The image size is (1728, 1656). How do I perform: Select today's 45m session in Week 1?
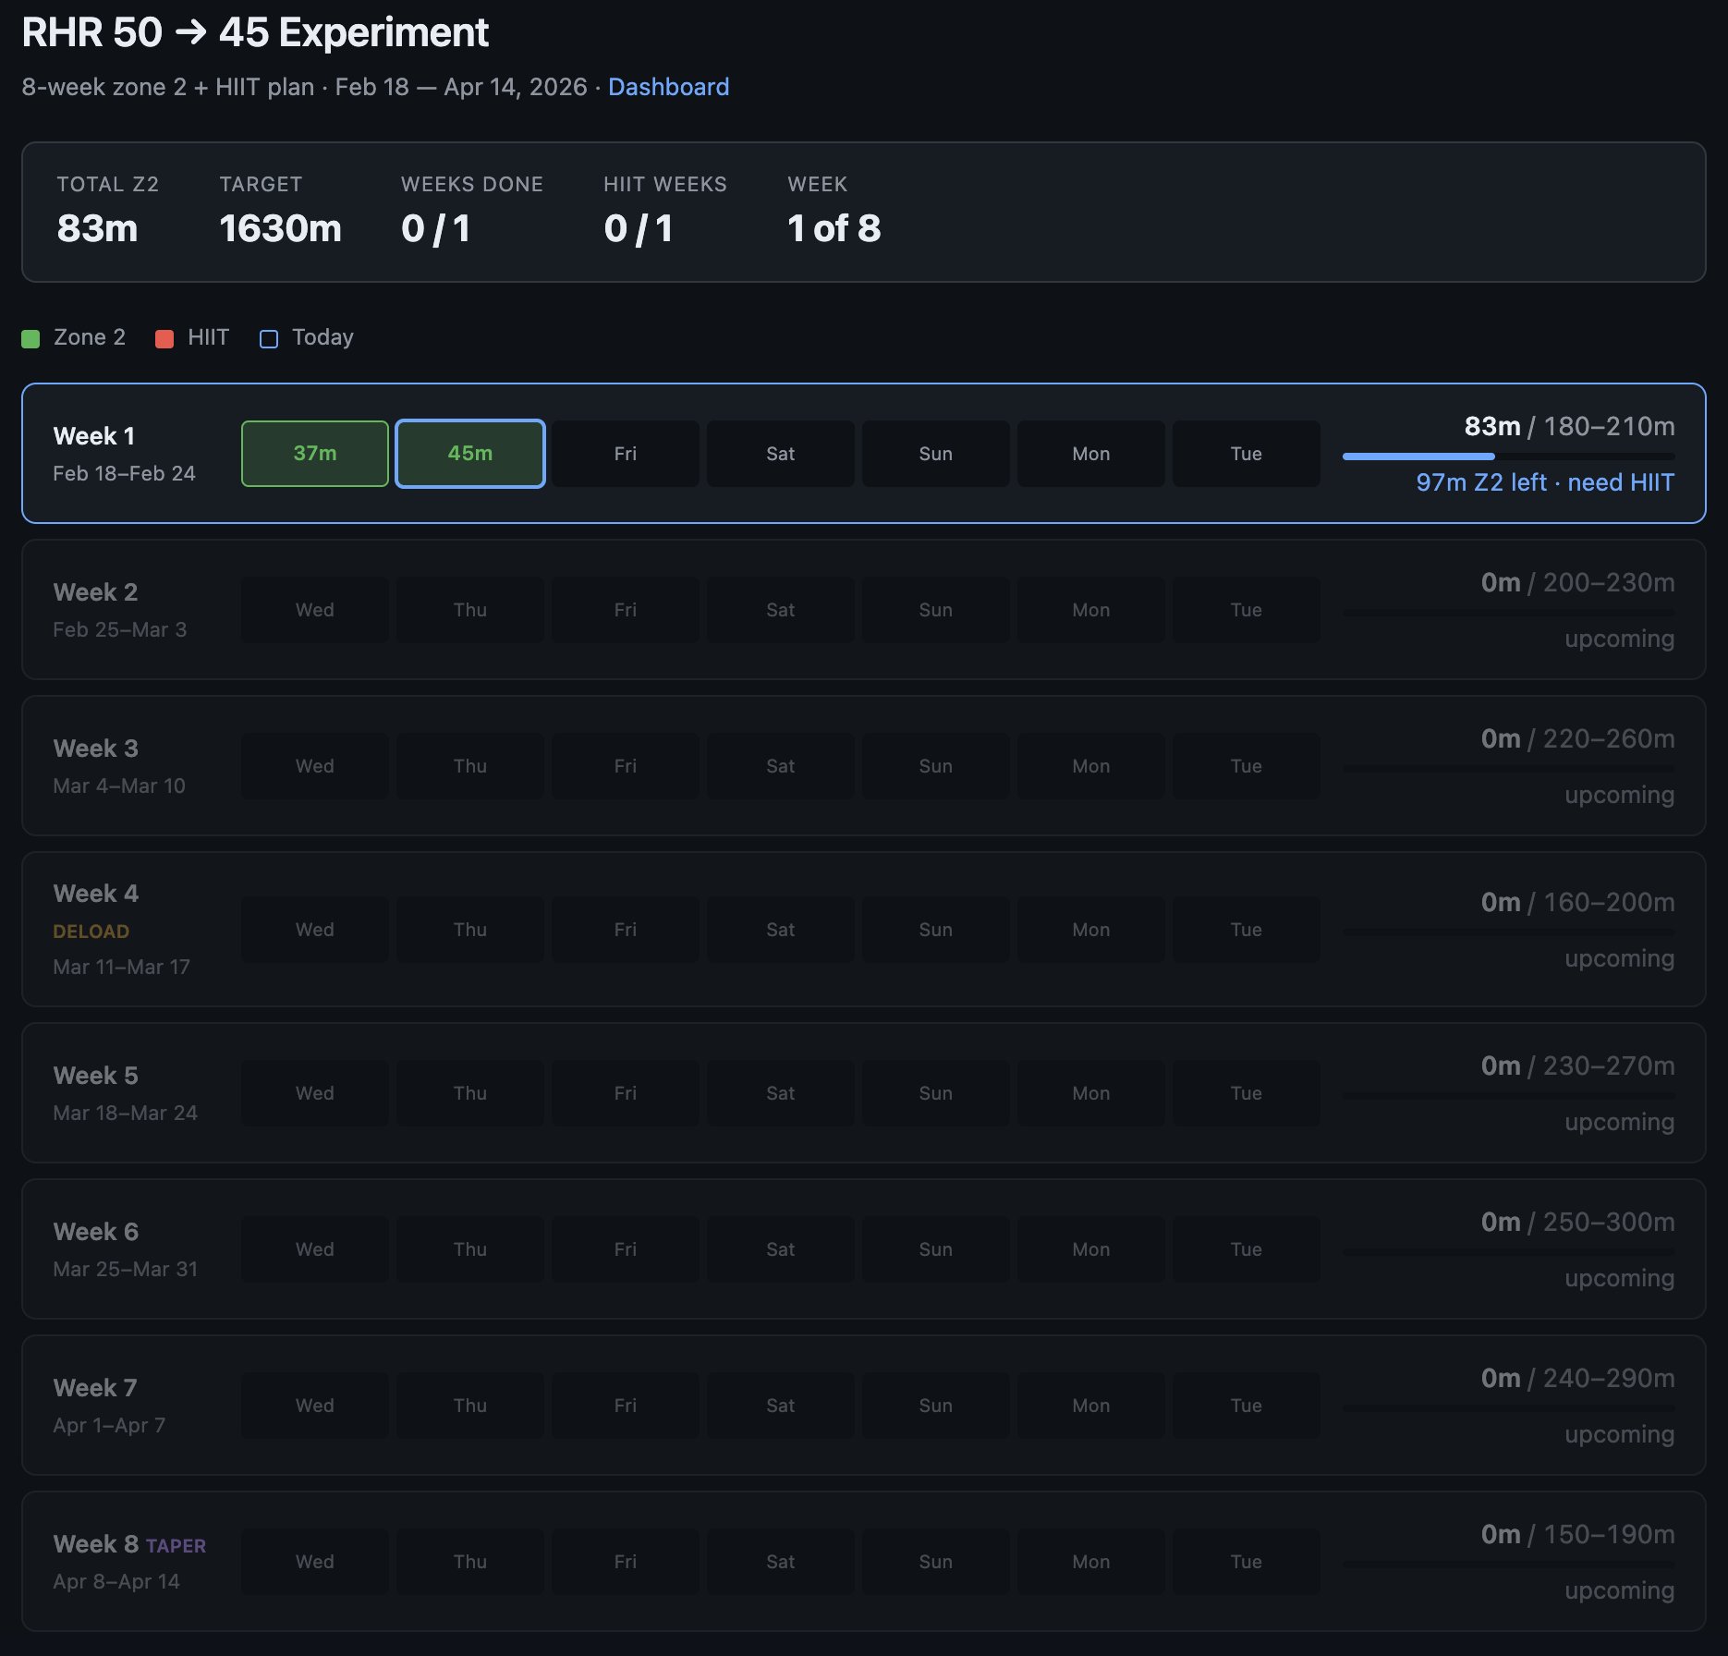coord(469,453)
